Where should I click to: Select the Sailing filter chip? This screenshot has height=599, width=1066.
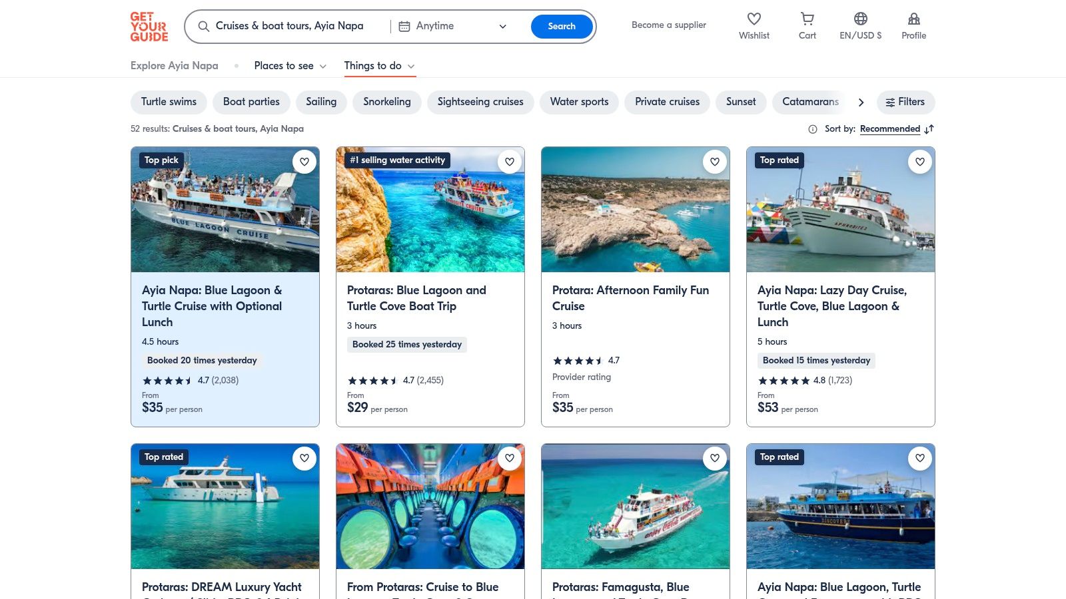tap(321, 102)
